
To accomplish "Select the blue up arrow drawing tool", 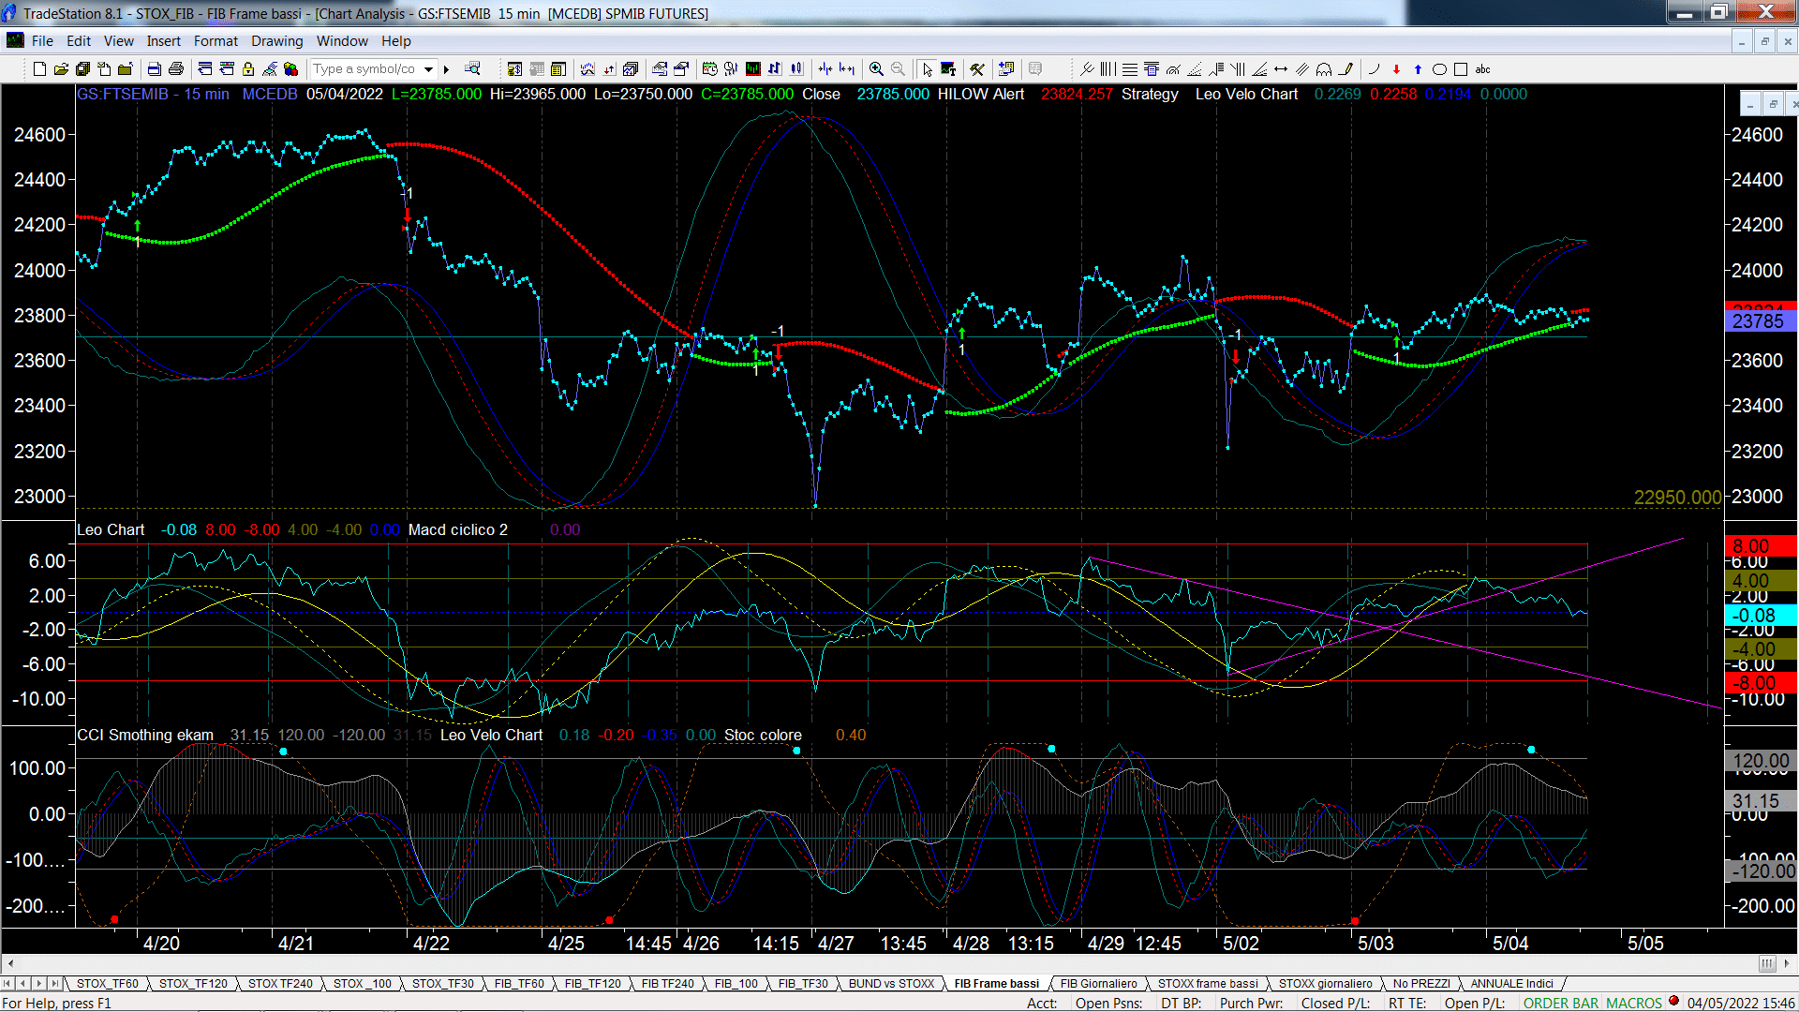I will [1418, 69].
